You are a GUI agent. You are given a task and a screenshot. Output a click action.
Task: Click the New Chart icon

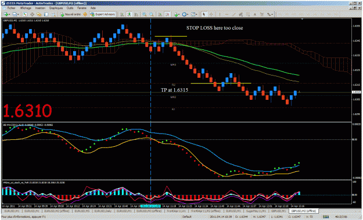6,15
